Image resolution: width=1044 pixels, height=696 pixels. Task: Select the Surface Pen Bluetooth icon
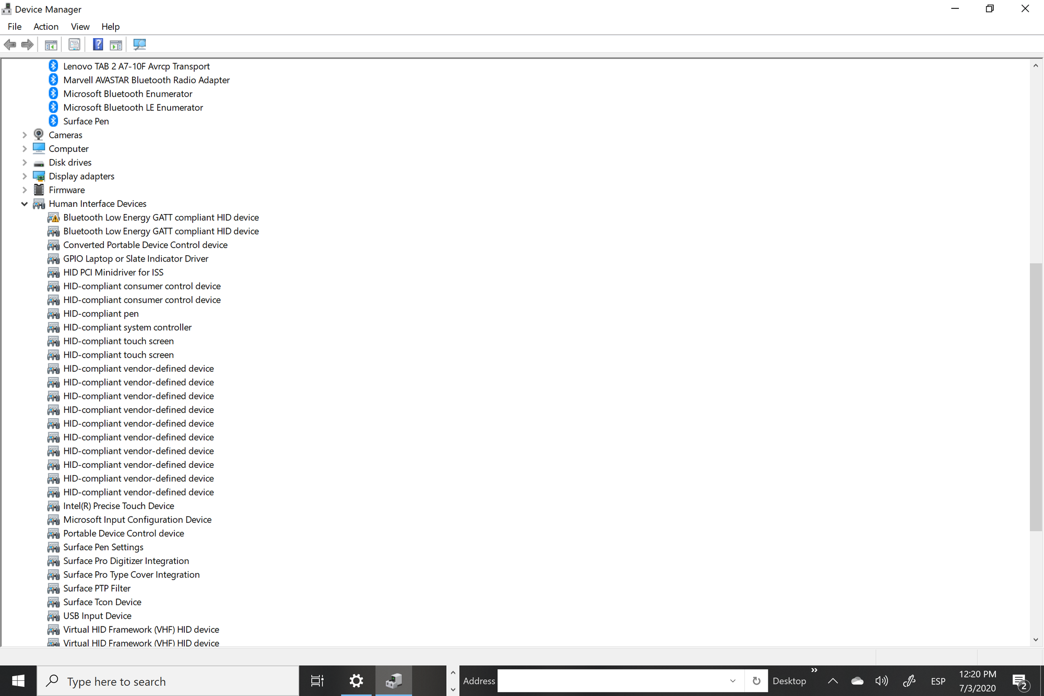[53, 121]
